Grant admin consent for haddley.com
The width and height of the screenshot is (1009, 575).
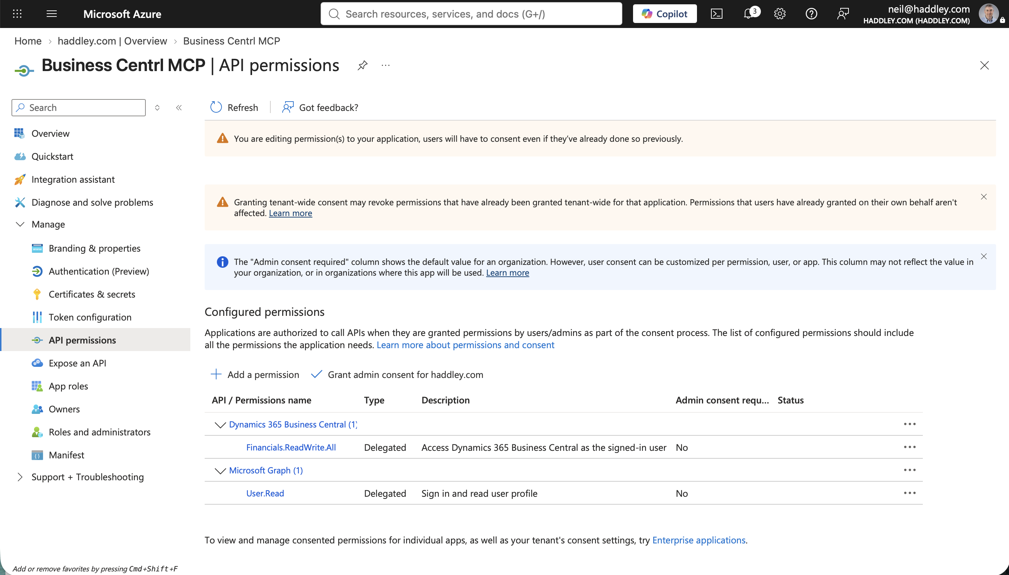(x=397, y=374)
